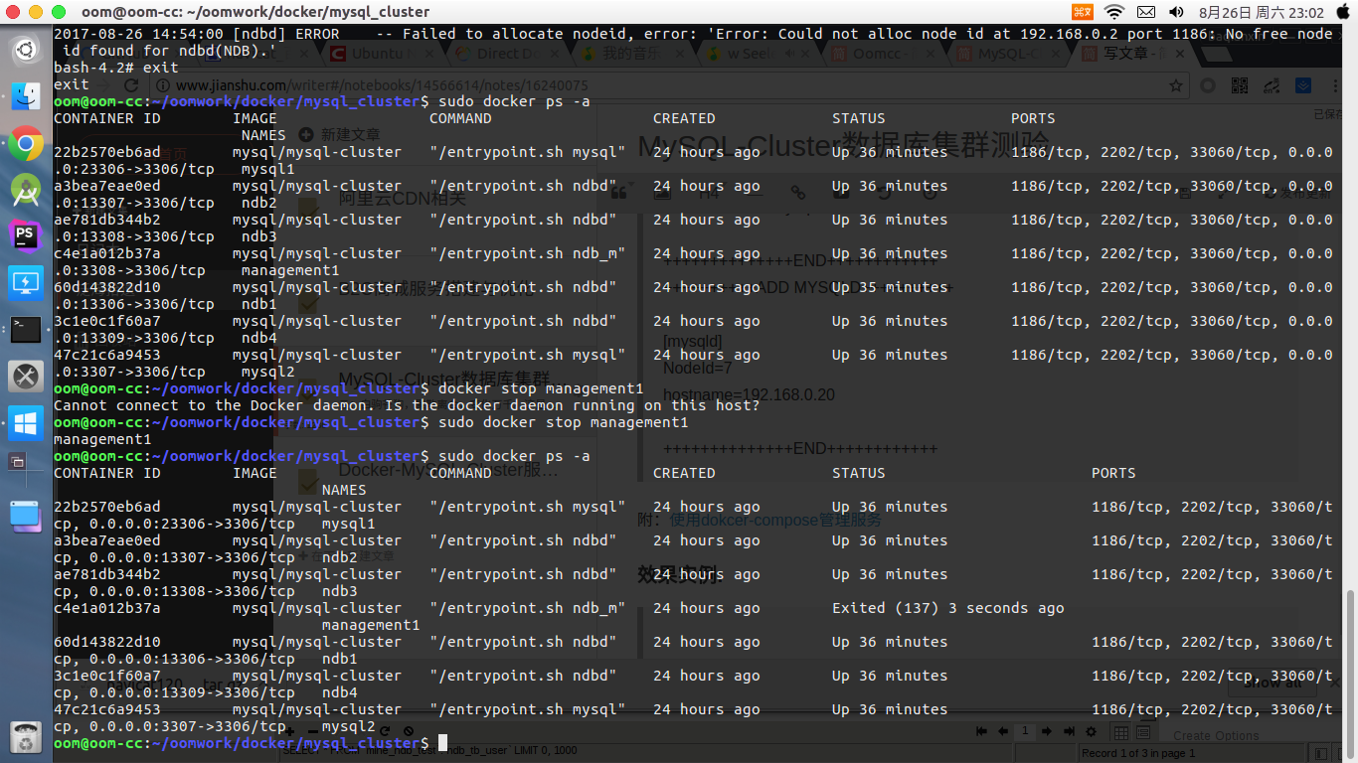Image resolution: width=1358 pixels, height=763 pixels.
Task: Open the Wi-Fi network menu
Action: [x=1113, y=12]
